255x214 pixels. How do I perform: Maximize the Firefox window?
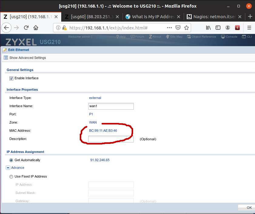239,6
